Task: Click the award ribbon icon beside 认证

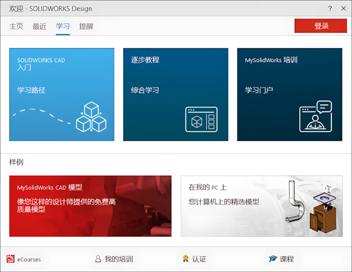Action: pos(185,259)
